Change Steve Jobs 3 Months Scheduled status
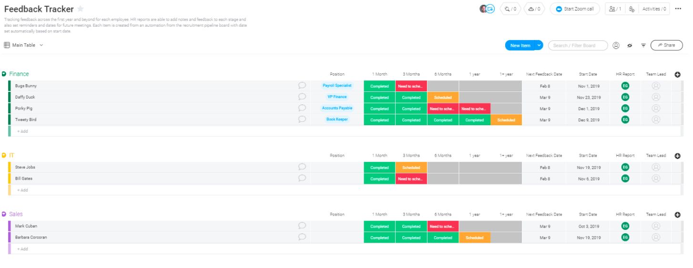 point(411,168)
